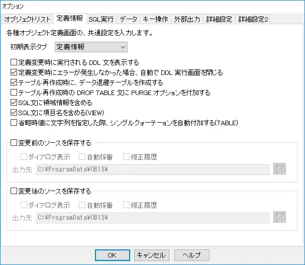This screenshot has height=265, width=305.
Task: Check 変更後のソースを保存する option
Action: pyautogui.click(x=14, y=192)
